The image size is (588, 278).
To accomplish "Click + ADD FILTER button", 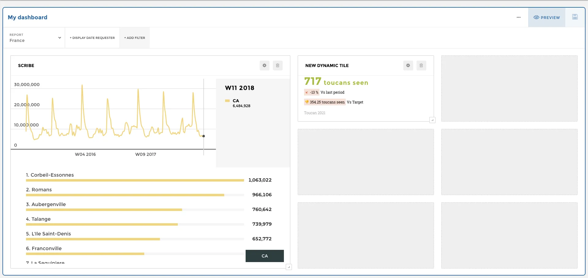I will pos(135,38).
